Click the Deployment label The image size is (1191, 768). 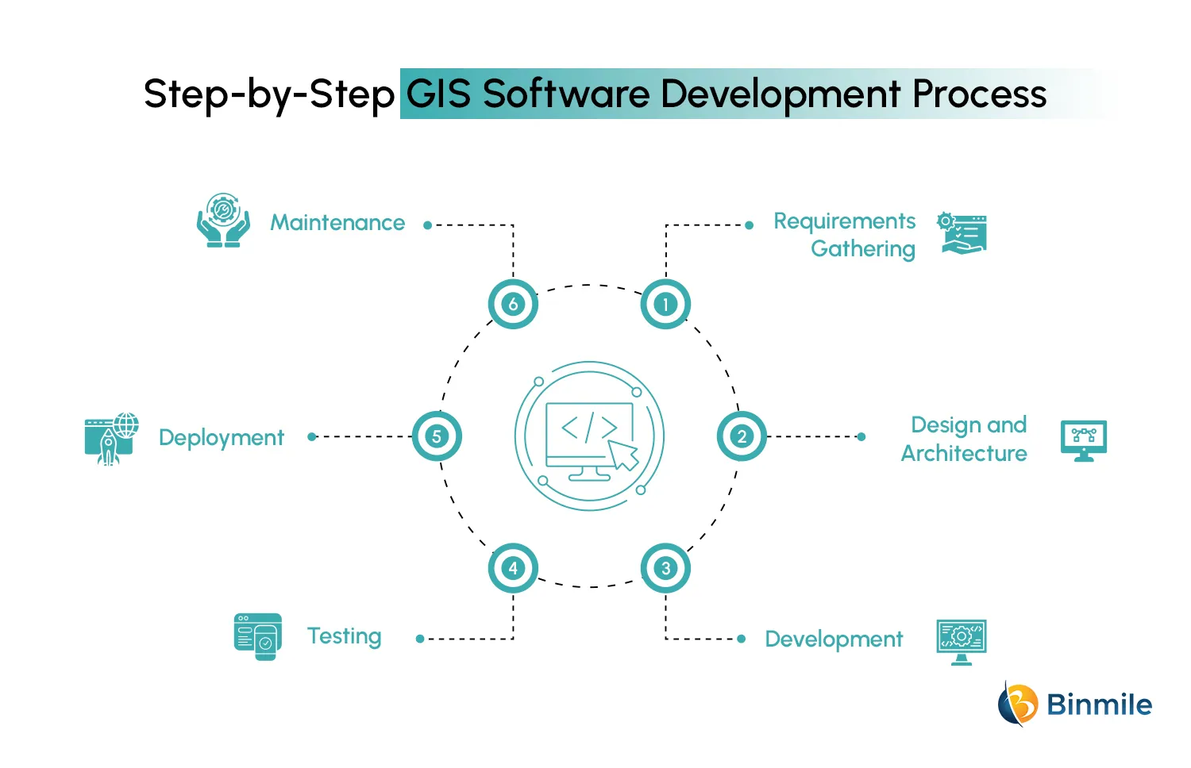point(222,438)
